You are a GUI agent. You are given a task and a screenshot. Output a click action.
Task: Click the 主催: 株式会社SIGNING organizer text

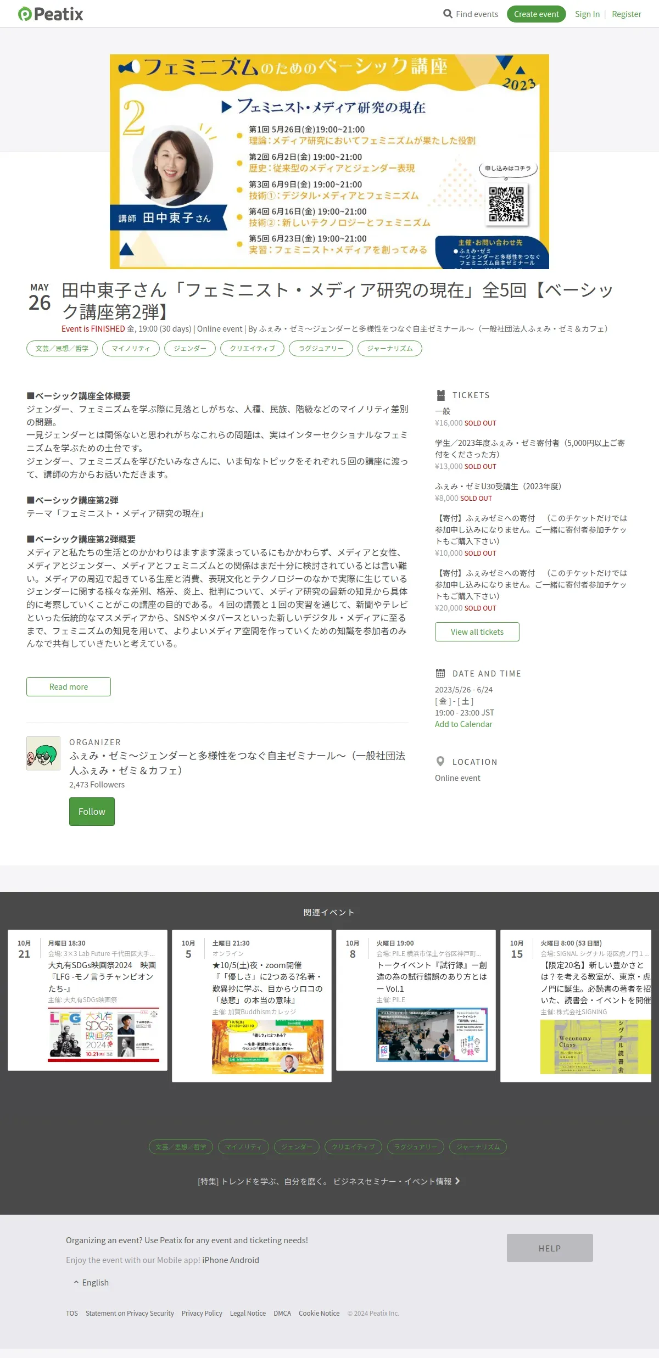coord(574,1011)
